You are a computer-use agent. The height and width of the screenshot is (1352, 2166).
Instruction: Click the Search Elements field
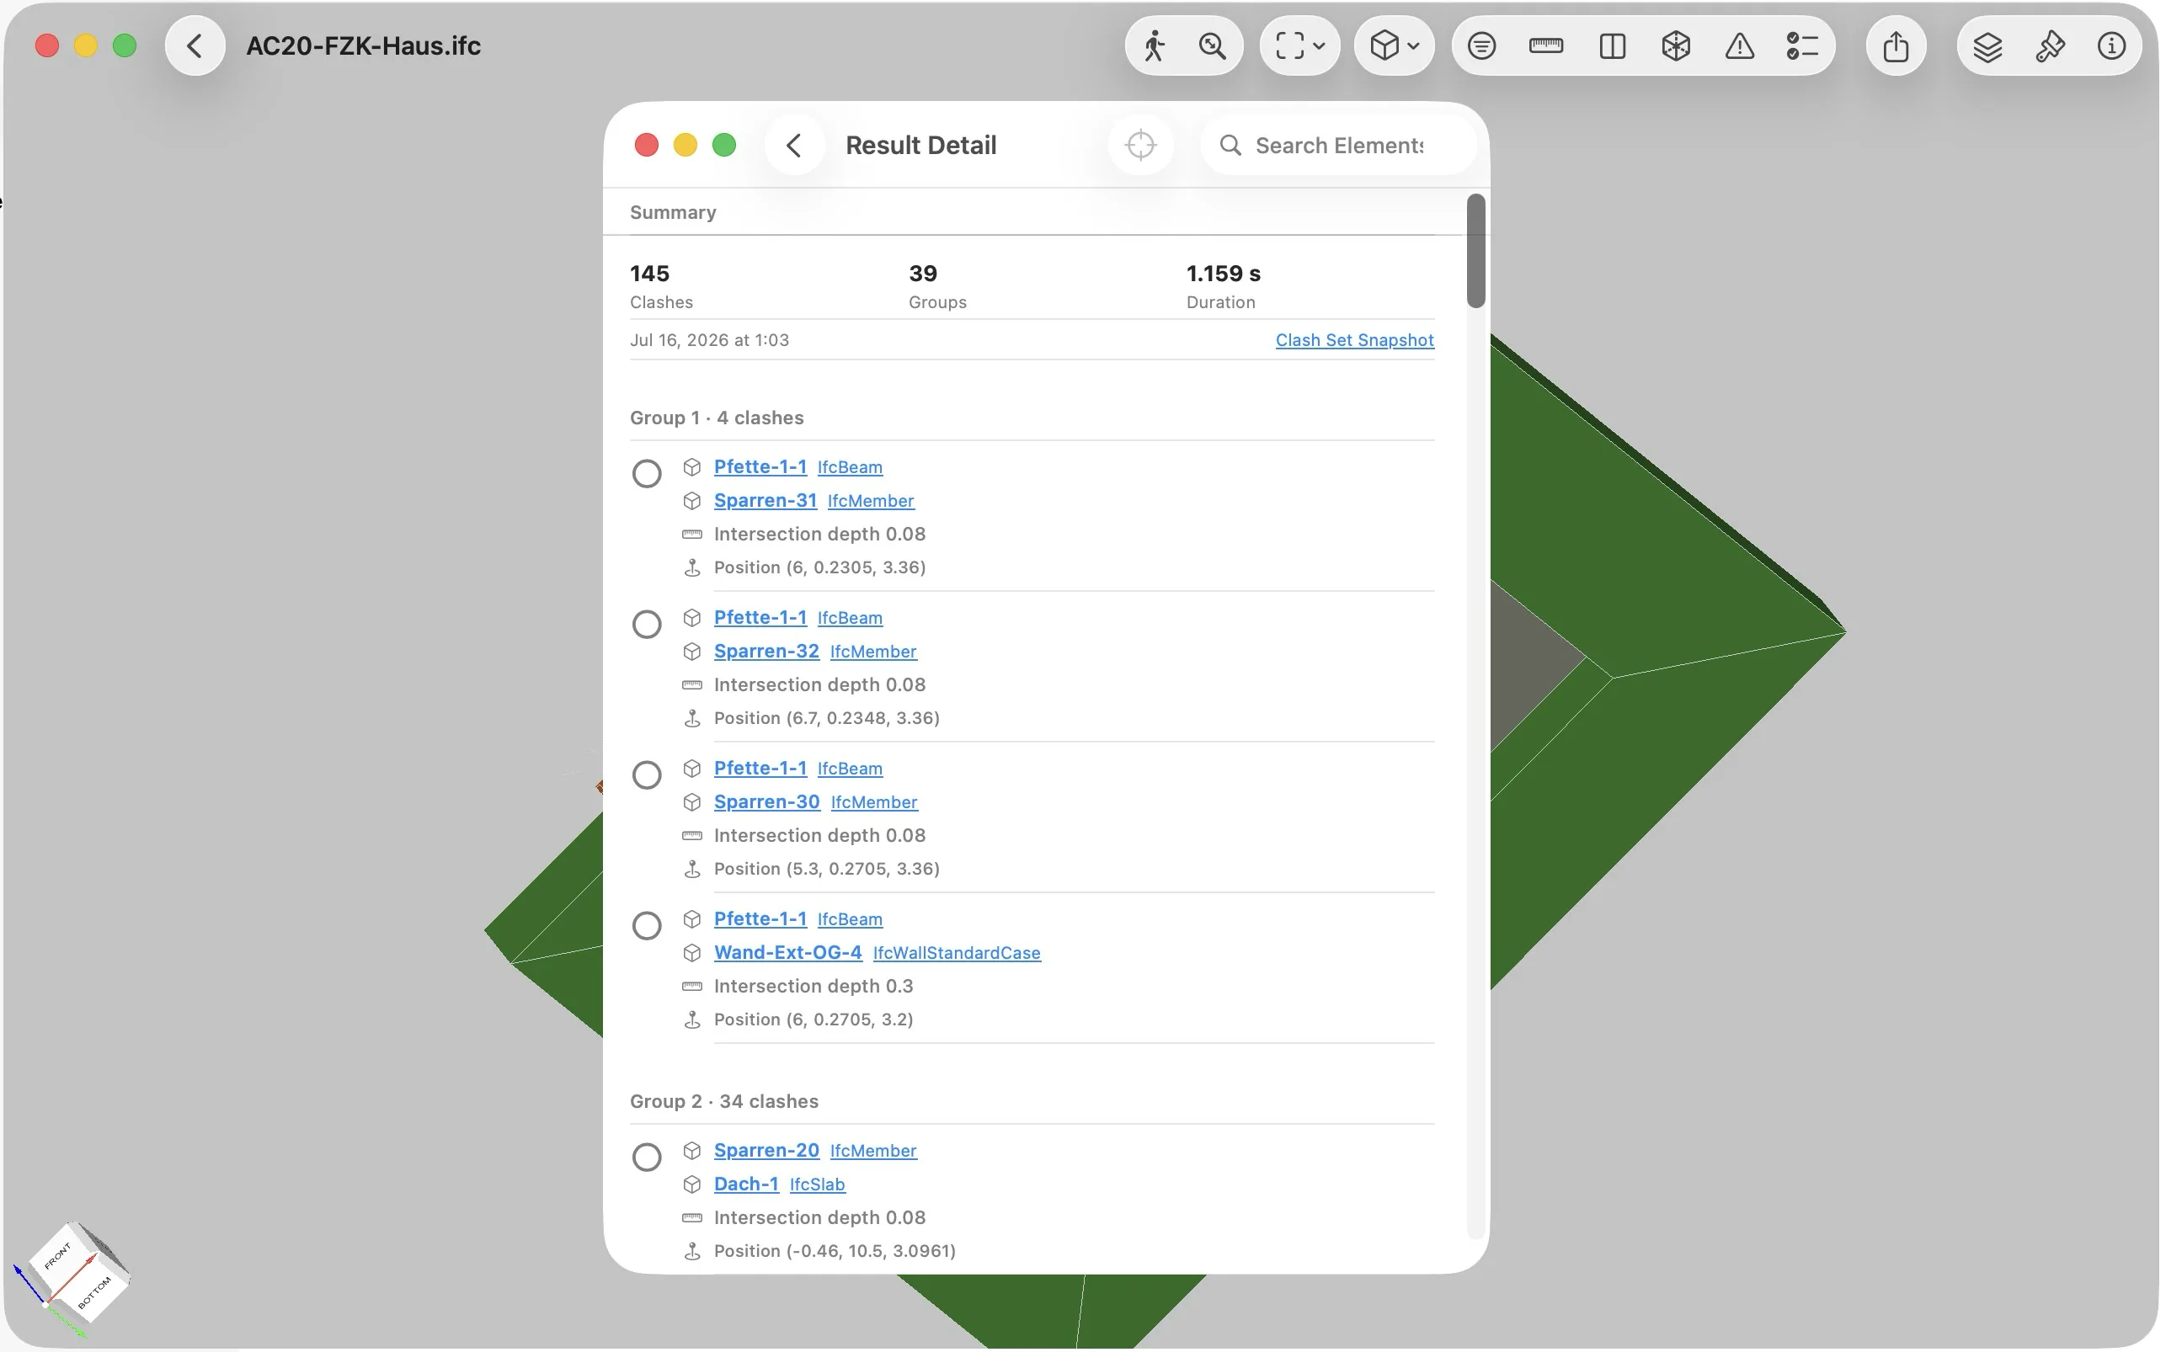coord(1338,145)
